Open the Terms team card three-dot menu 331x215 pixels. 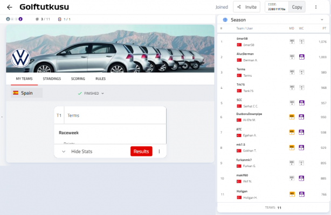159,152
